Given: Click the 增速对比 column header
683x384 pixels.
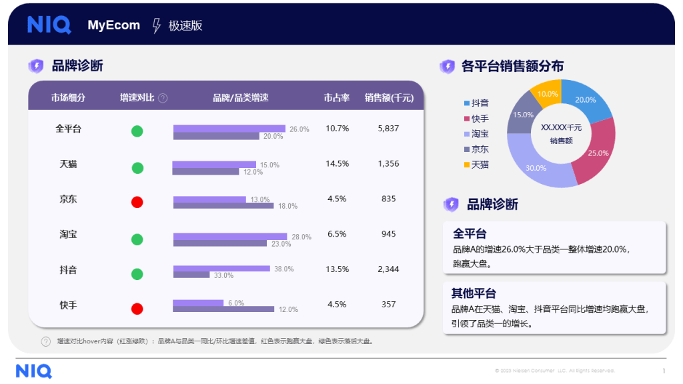Looking at the screenshot, I should point(137,98).
